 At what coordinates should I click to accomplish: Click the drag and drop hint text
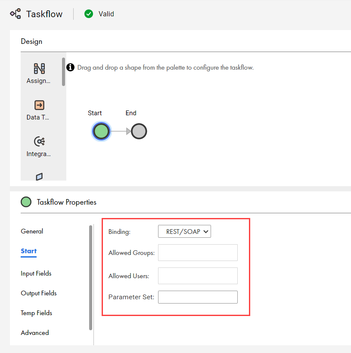click(165, 68)
